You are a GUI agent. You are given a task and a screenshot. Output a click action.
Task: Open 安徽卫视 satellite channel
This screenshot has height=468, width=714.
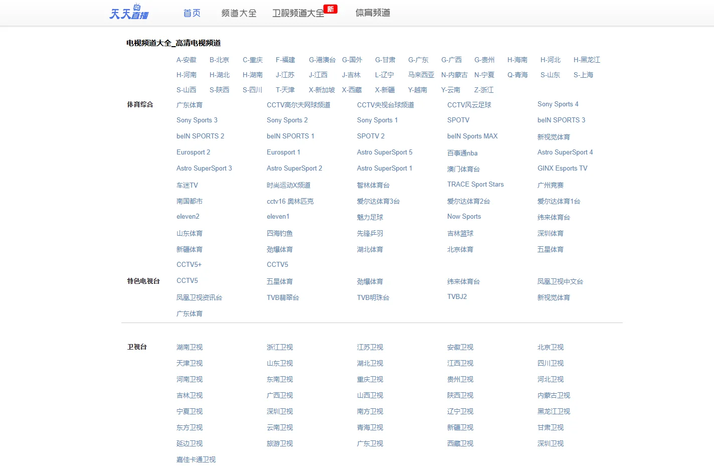pyautogui.click(x=460, y=347)
